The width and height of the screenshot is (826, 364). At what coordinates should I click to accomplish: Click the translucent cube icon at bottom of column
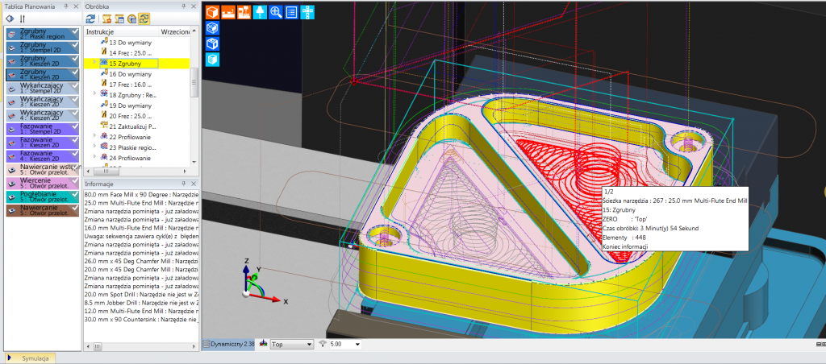(x=212, y=59)
